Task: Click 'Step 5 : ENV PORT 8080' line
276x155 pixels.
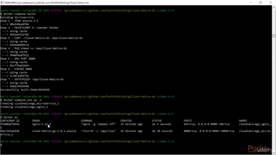Action: [18, 59]
